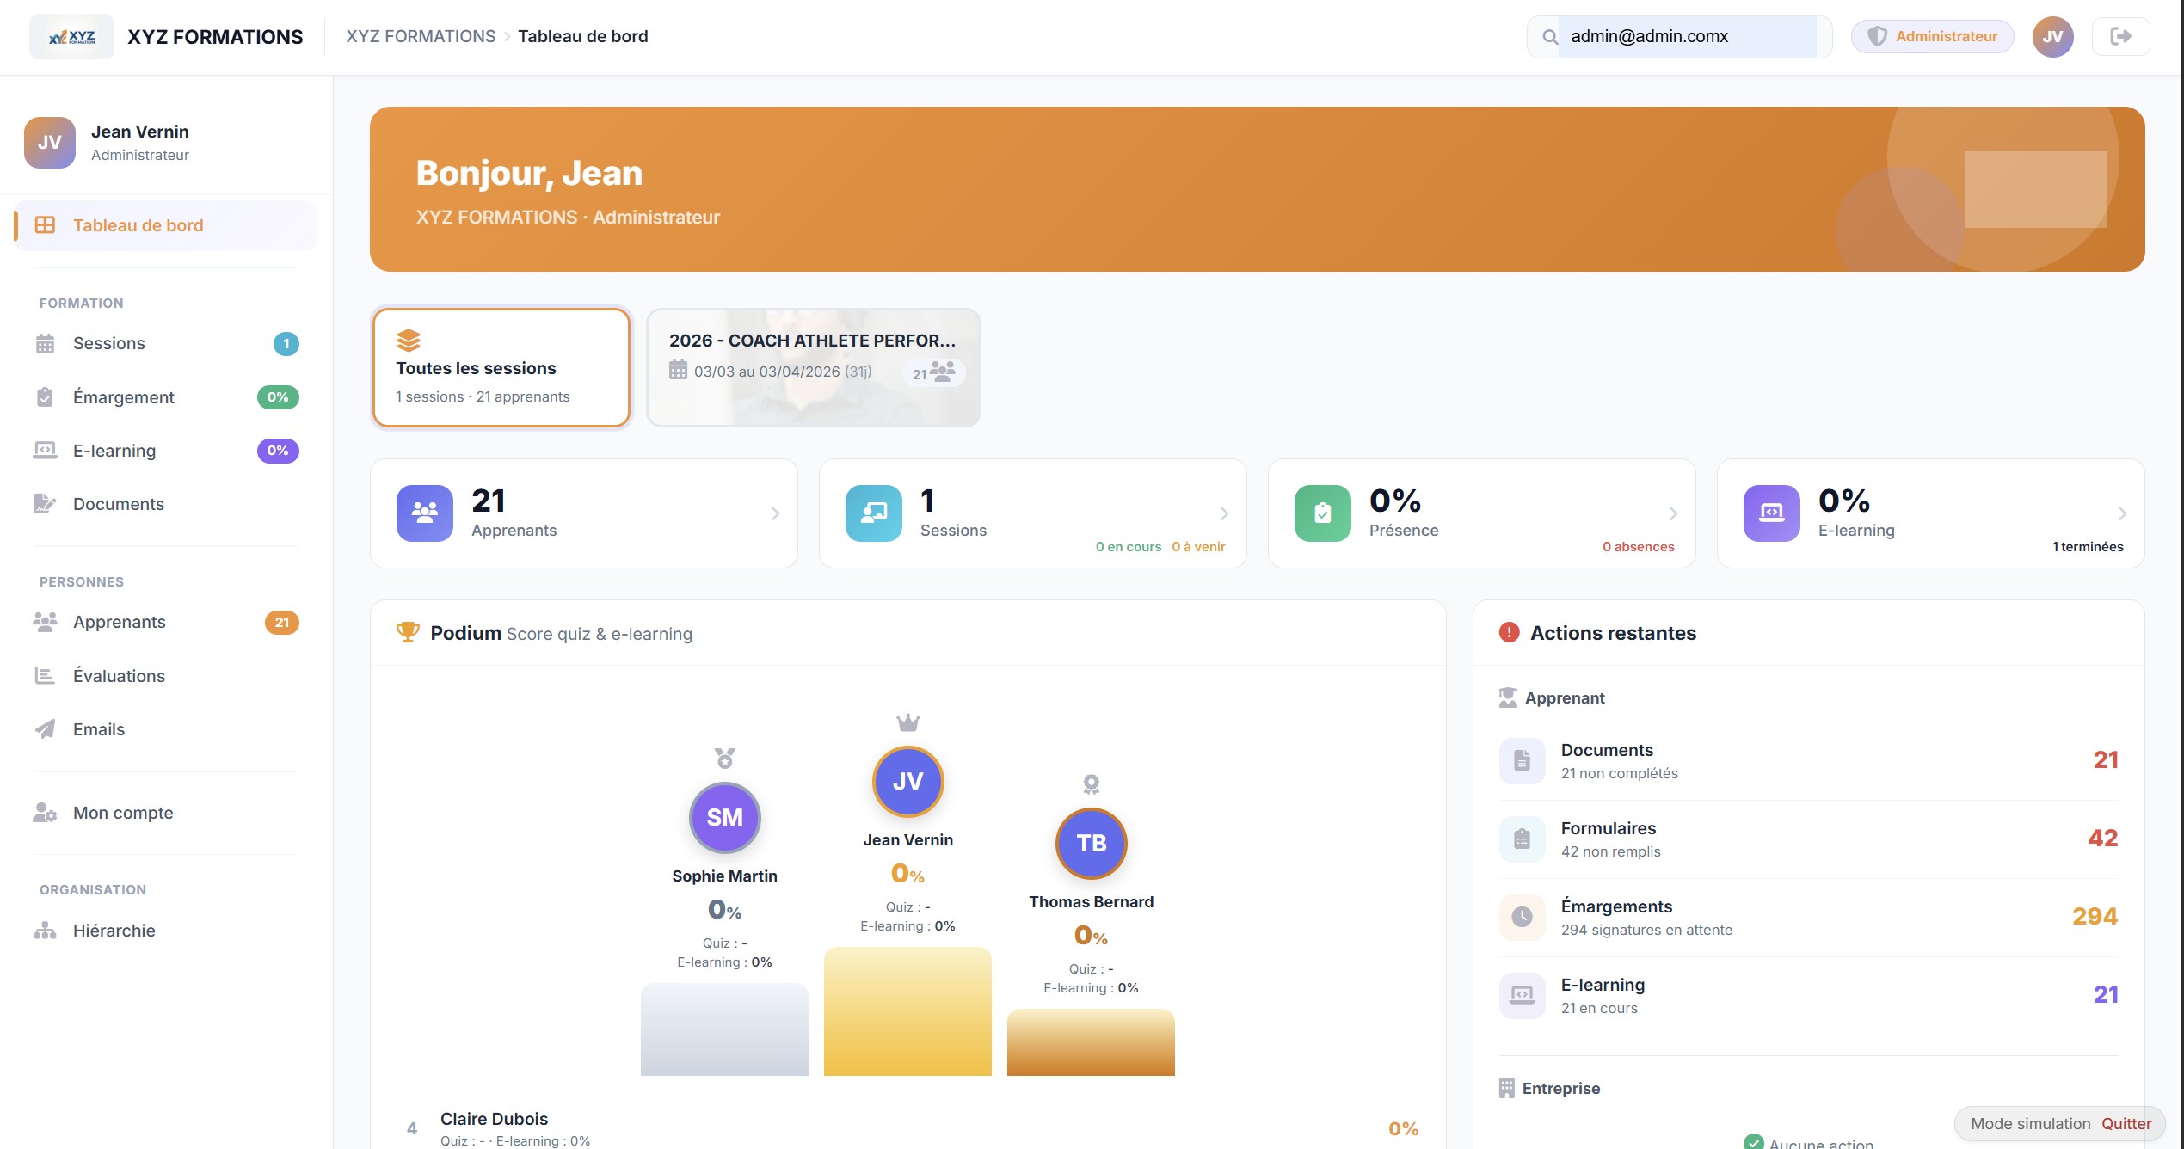Image resolution: width=2184 pixels, height=1149 pixels.
Task: Select the Toutes les sessions card
Action: tap(501, 368)
